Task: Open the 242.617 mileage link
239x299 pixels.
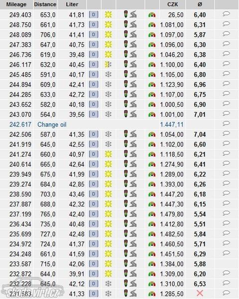Action: coord(20,125)
